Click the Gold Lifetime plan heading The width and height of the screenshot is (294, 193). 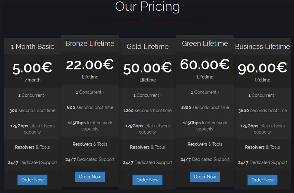click(x=147, y=47)
